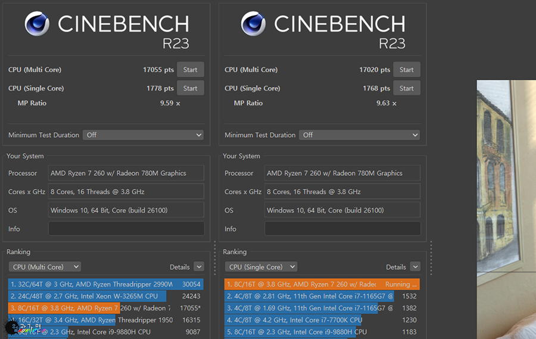Click Processor field in left window
The height and width of the screenshot is (339, 536).
(x=126, y=173)
